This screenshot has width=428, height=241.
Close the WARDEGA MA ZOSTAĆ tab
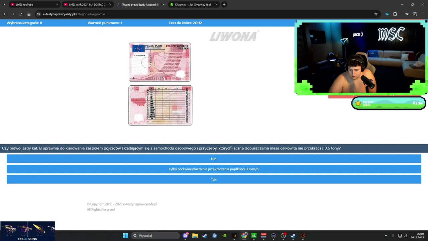pos(110,5)
